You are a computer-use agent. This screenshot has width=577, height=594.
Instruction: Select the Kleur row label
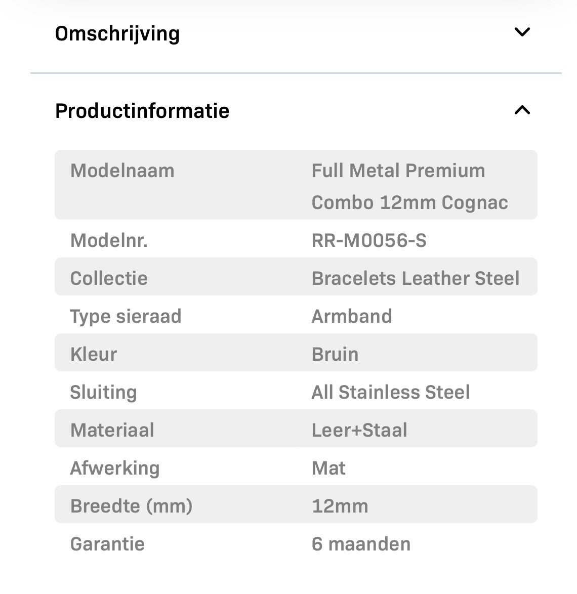tap(94, 354)
